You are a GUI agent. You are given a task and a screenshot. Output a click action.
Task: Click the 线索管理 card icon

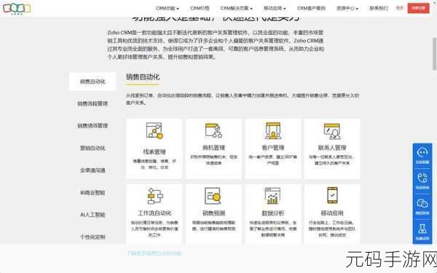coord(154,130)
